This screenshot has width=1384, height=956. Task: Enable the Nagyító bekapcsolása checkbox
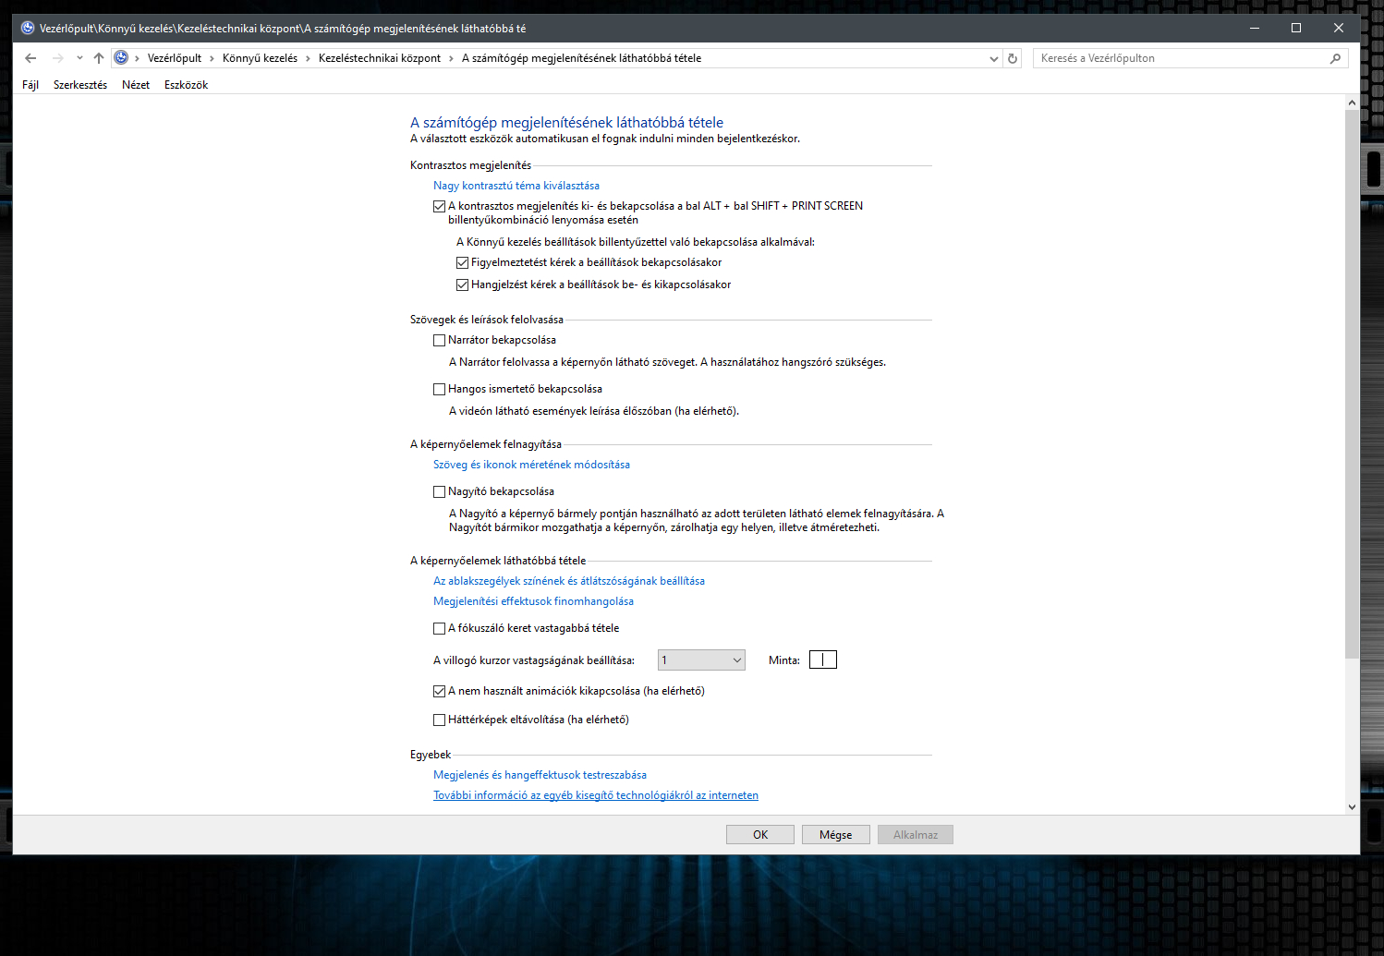point(440,491)
